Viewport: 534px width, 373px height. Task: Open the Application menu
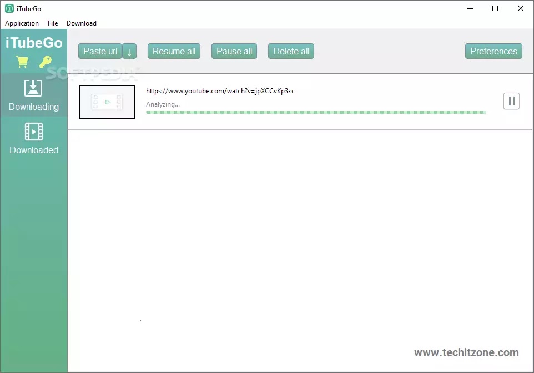tap(22, 23)
